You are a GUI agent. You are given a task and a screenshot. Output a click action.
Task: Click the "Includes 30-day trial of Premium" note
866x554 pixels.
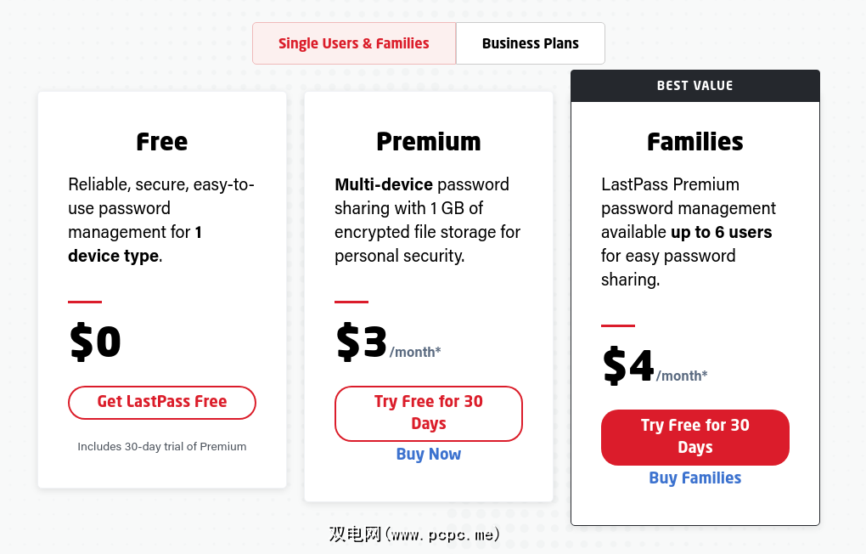click(x=162, y=447)
